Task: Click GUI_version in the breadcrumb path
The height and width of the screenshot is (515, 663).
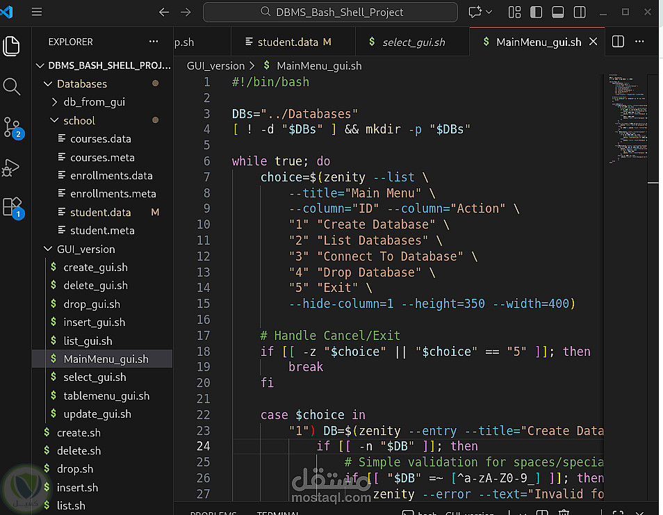Action: (215, 65)
